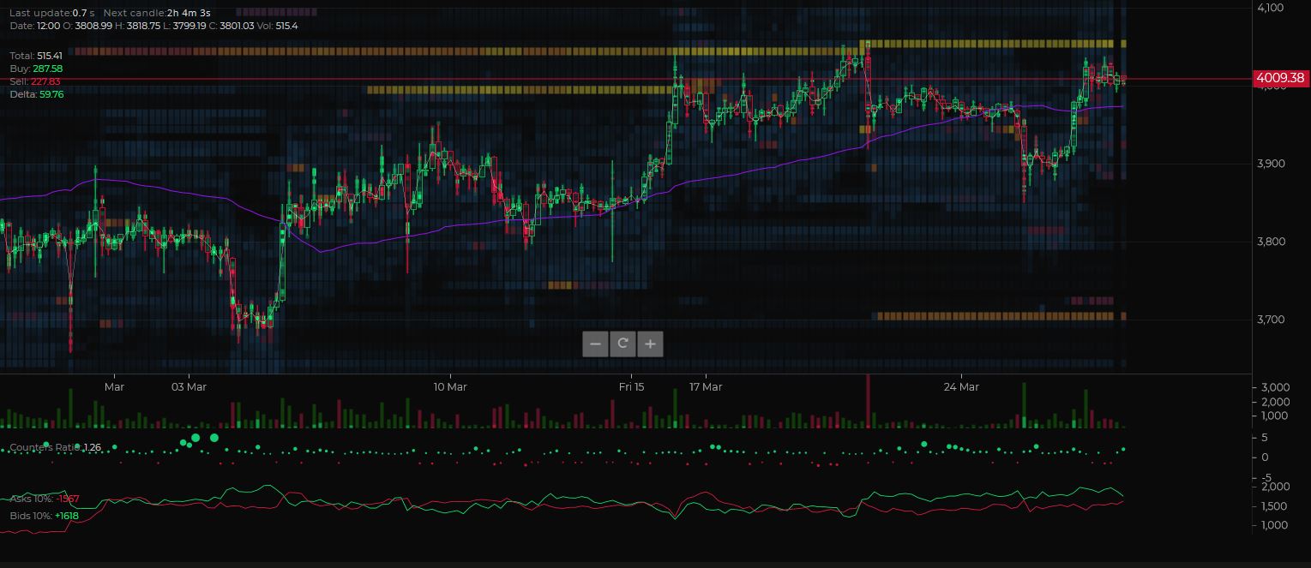Click the 24 Mar label on the time axis
The height and width of the screenshot is (568, 1311).
[960, 386]
